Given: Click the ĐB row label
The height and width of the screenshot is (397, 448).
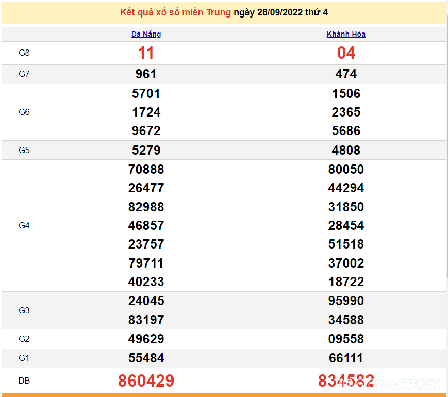Looking at the screenshot, I should coord(24,381).
